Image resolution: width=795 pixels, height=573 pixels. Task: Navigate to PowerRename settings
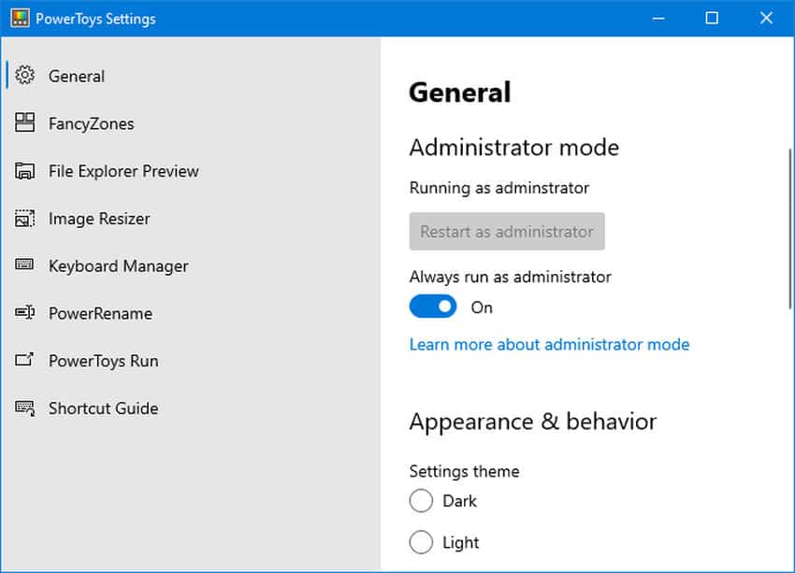(x=190, y=313)
